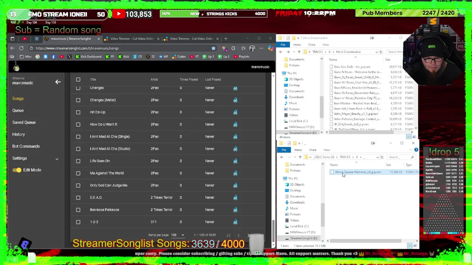Click the browser address bar URL
The image size is (472, 265).
coord(77,48)
